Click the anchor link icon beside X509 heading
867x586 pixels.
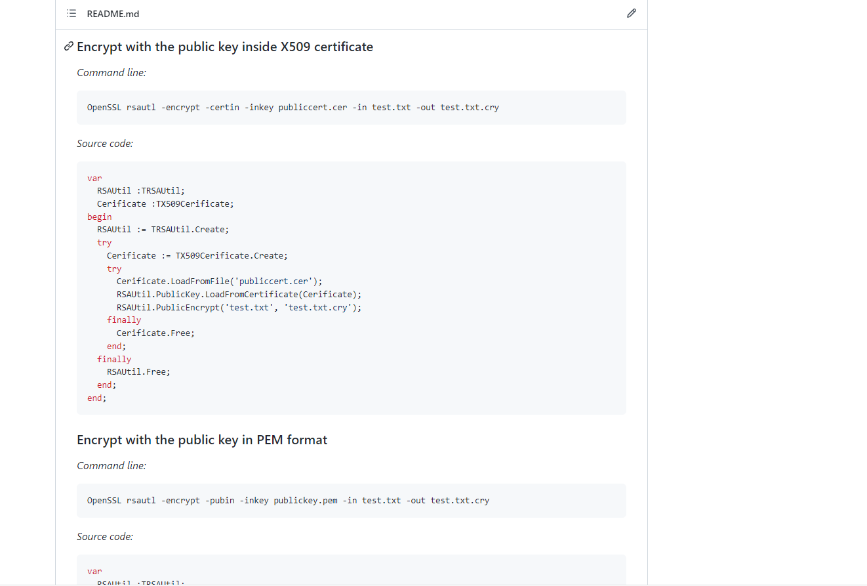(68, 47)
